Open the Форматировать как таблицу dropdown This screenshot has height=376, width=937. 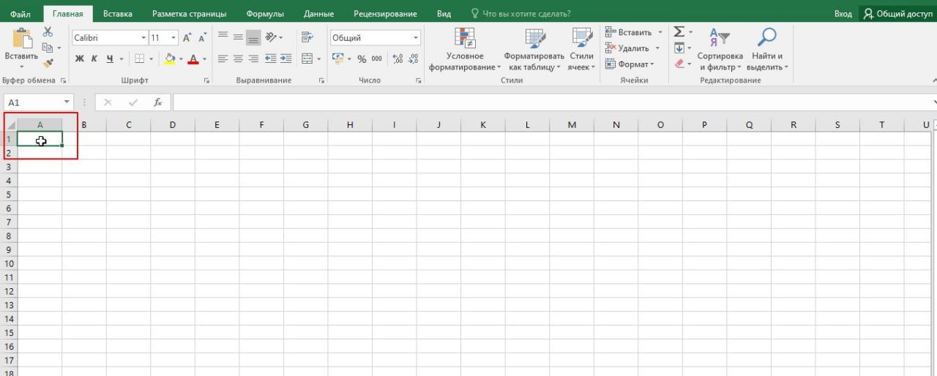pos(534,48)
